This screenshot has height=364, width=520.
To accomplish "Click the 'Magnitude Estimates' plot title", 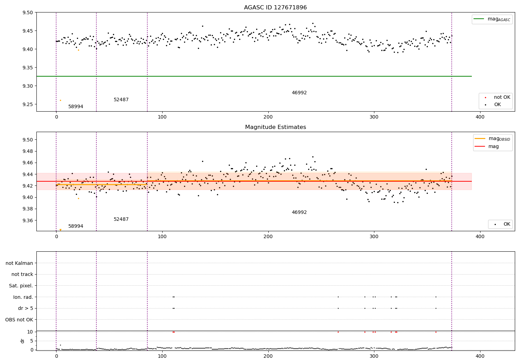I will coord(275,127).
